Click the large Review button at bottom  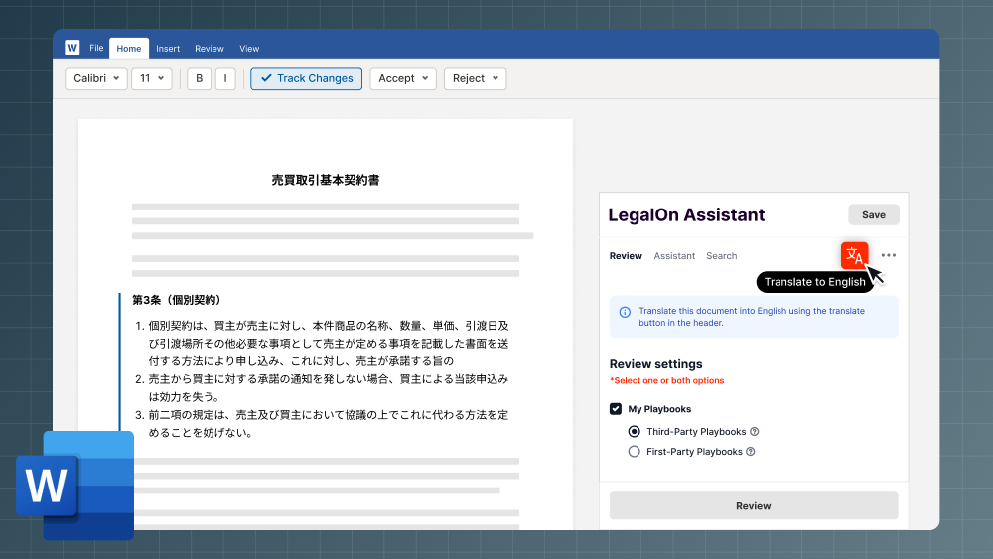[754, 505]
